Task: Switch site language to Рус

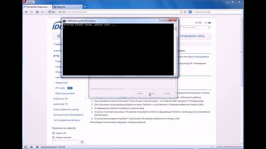Action: [207, 22]
